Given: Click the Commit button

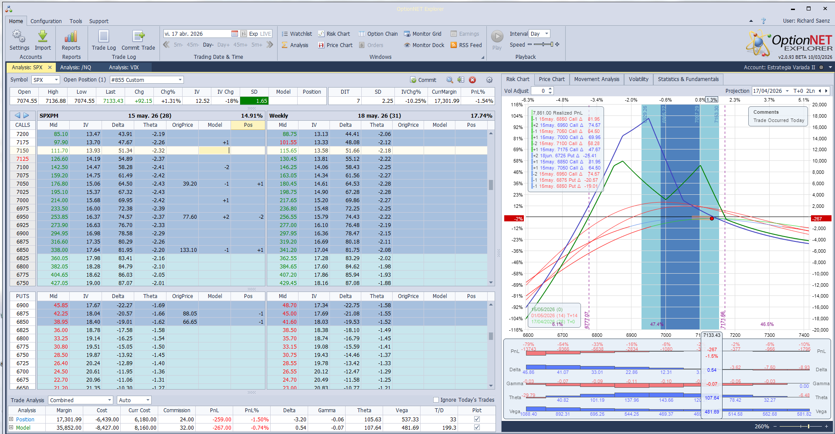Looking at the screenshot, I should pos(423,80).
